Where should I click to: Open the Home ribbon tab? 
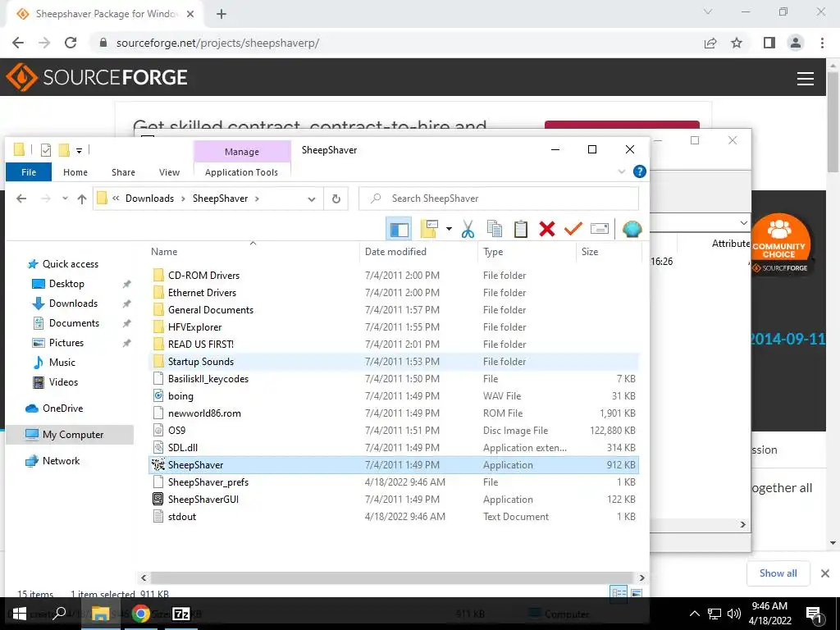[x=75, y=172]
